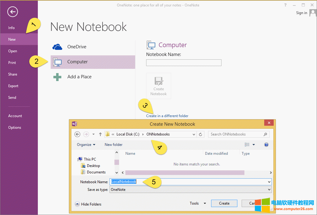
Task: Click the horizontal scrollbar in file list
Action: click(185, 172)
